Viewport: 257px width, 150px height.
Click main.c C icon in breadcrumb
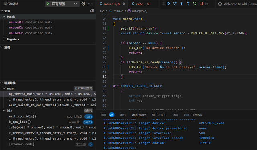(x=110, y=11)
